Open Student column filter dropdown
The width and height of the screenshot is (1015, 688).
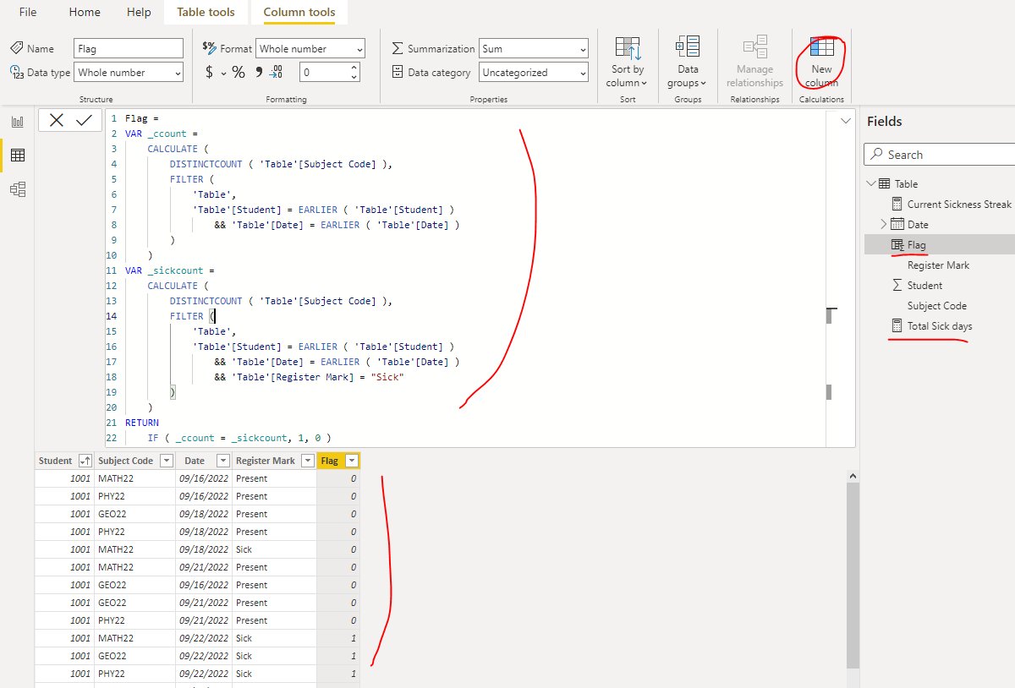(84, 461)
